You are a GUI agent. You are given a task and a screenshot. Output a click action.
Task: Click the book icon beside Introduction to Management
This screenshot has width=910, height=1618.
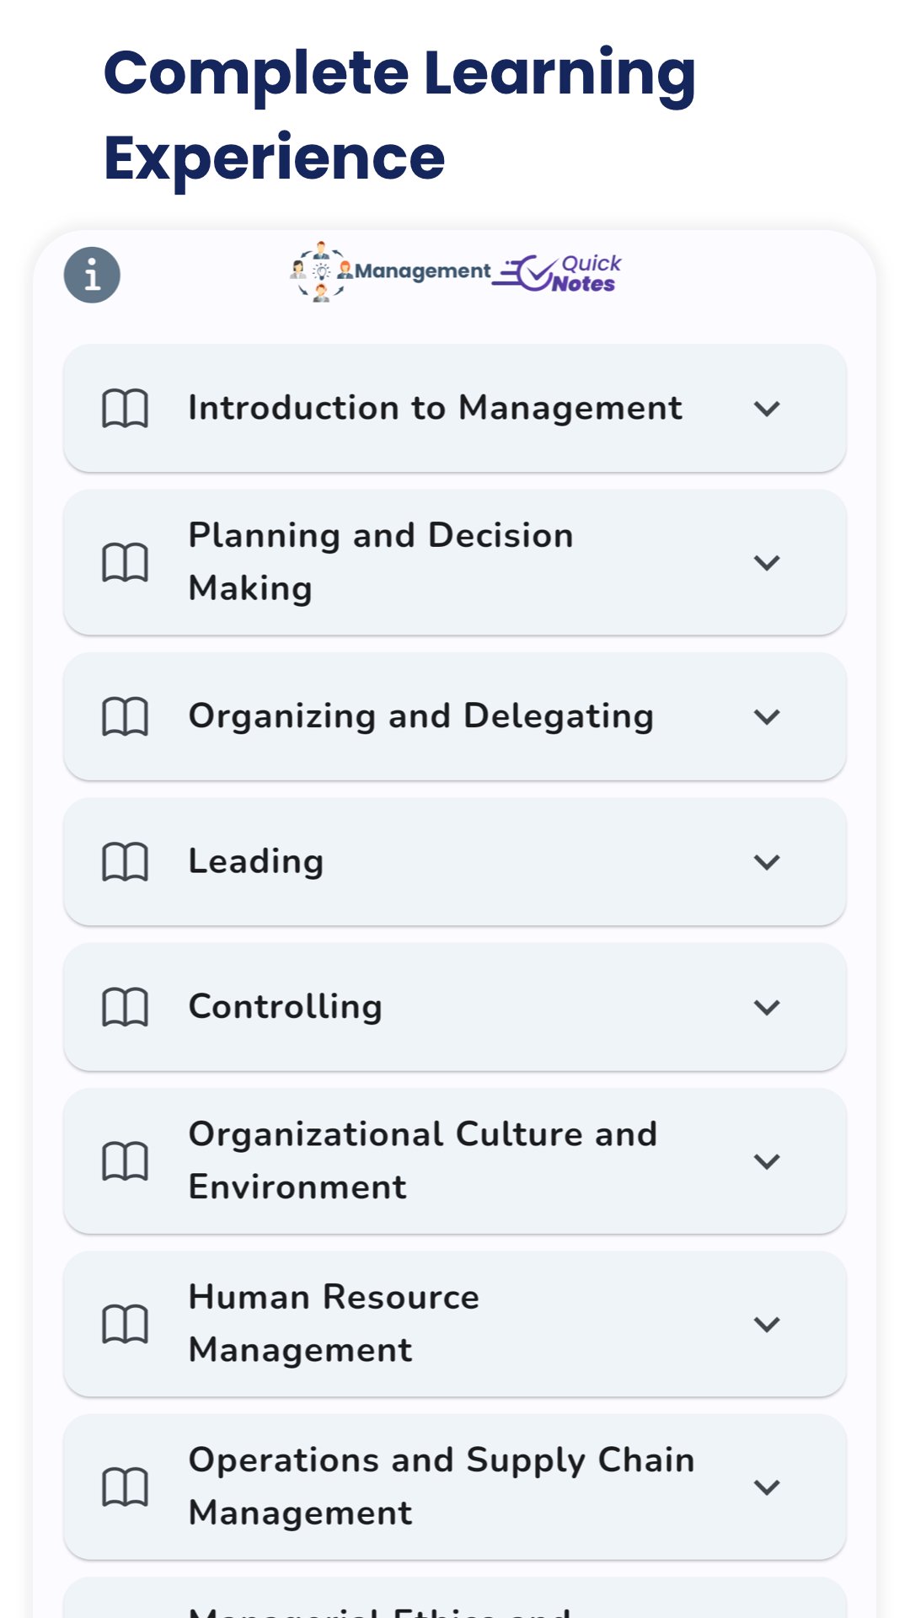[125, 409]
